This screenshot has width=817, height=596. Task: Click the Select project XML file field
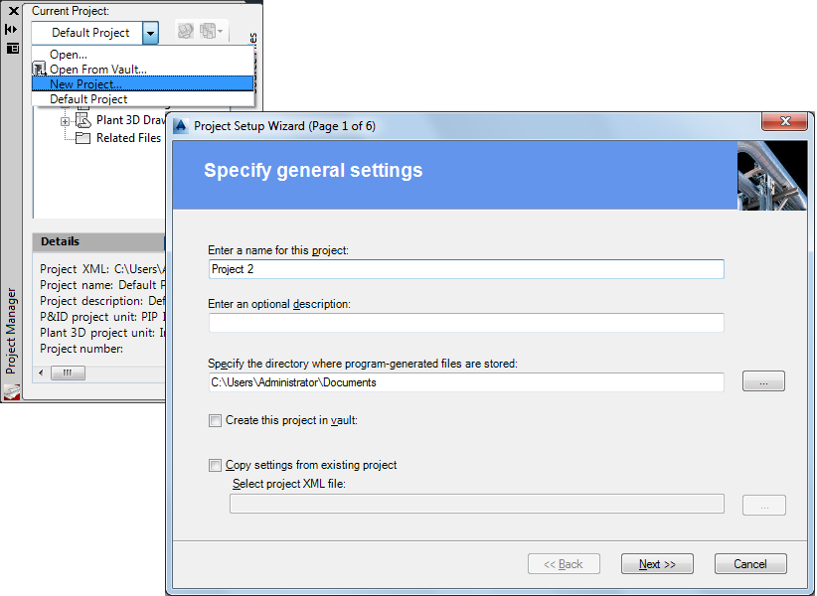click(477, 504)
